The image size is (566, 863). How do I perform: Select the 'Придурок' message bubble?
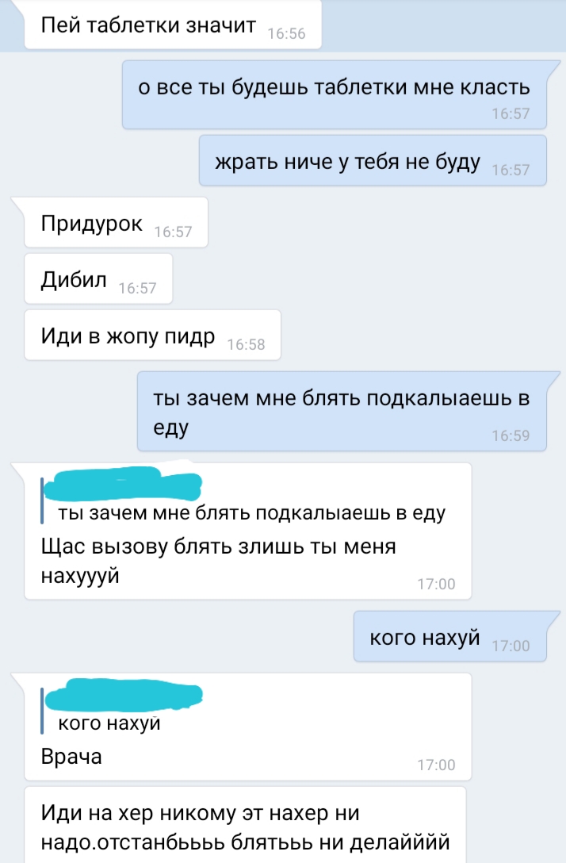tap(116, 222)
